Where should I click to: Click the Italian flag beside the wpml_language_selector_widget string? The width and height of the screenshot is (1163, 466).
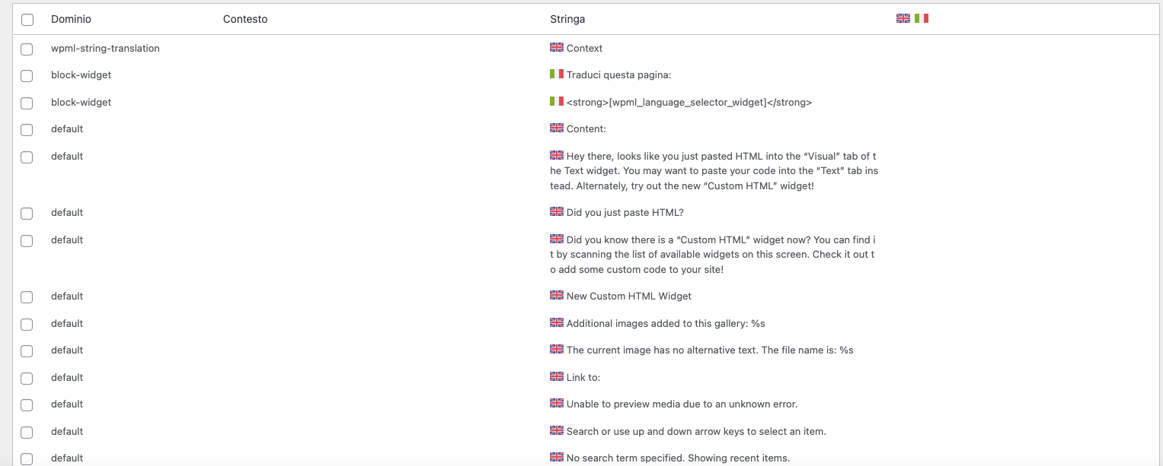(x=557, y=101)
